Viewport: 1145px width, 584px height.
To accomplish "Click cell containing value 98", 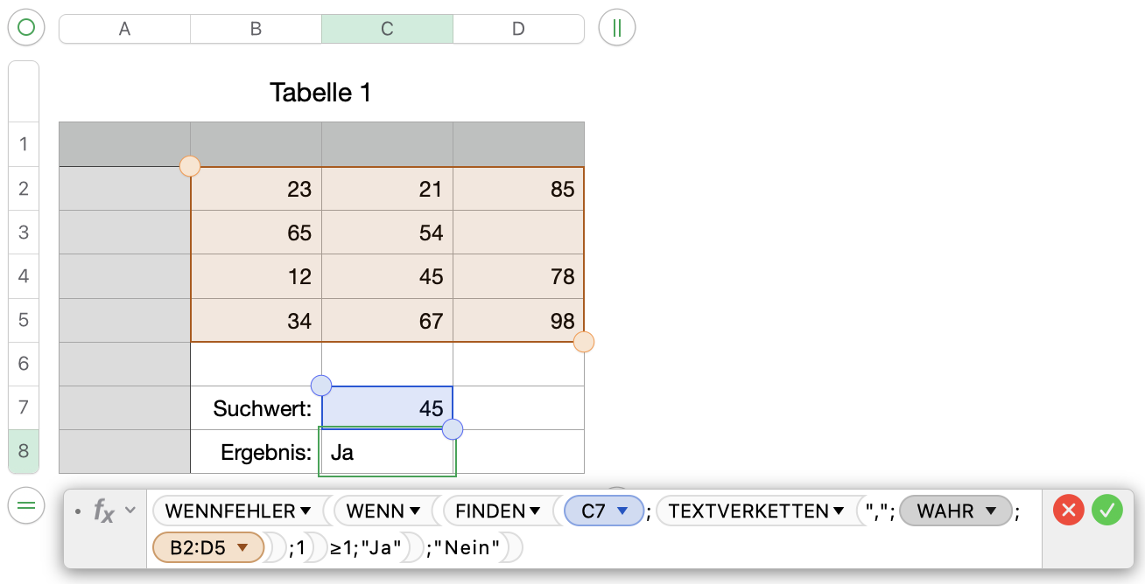I will click(x=518, y=321).
